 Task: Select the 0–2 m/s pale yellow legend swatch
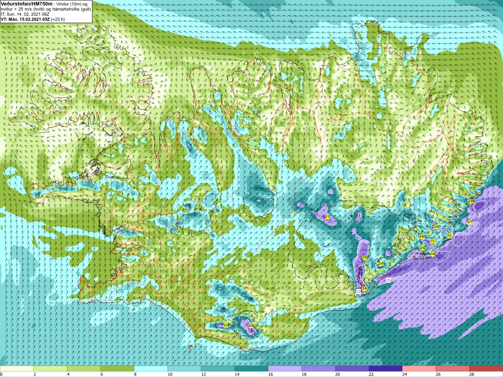click(x=17, y=369)
